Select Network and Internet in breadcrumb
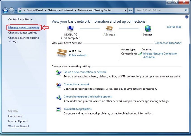The image size is (191, 136). [60, 10]
